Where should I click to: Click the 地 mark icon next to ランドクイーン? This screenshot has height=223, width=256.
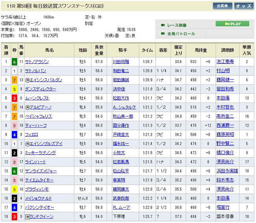click(27, 217)
